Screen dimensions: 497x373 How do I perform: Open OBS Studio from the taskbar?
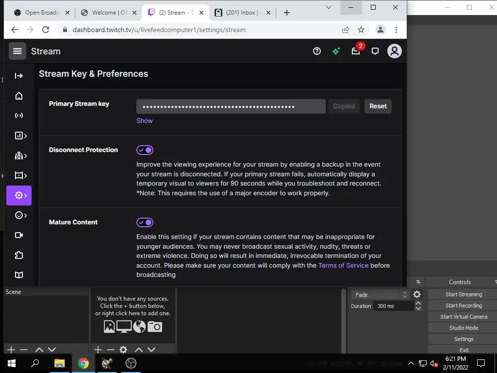click(x=131, y=363)
